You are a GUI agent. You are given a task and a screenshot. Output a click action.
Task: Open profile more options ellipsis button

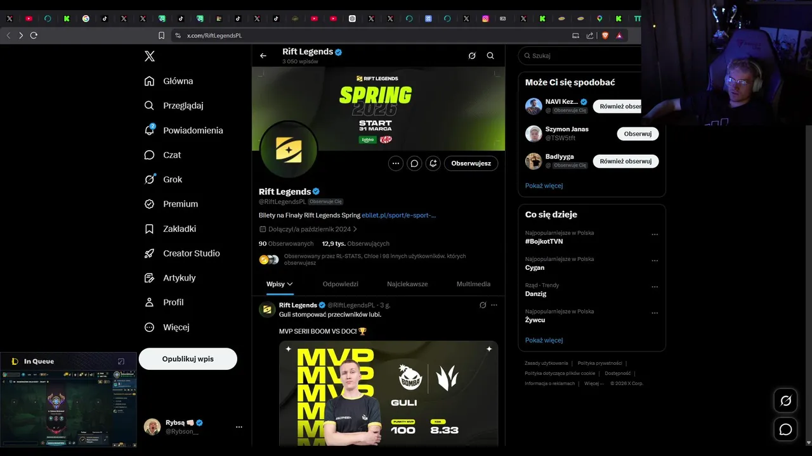396,163
